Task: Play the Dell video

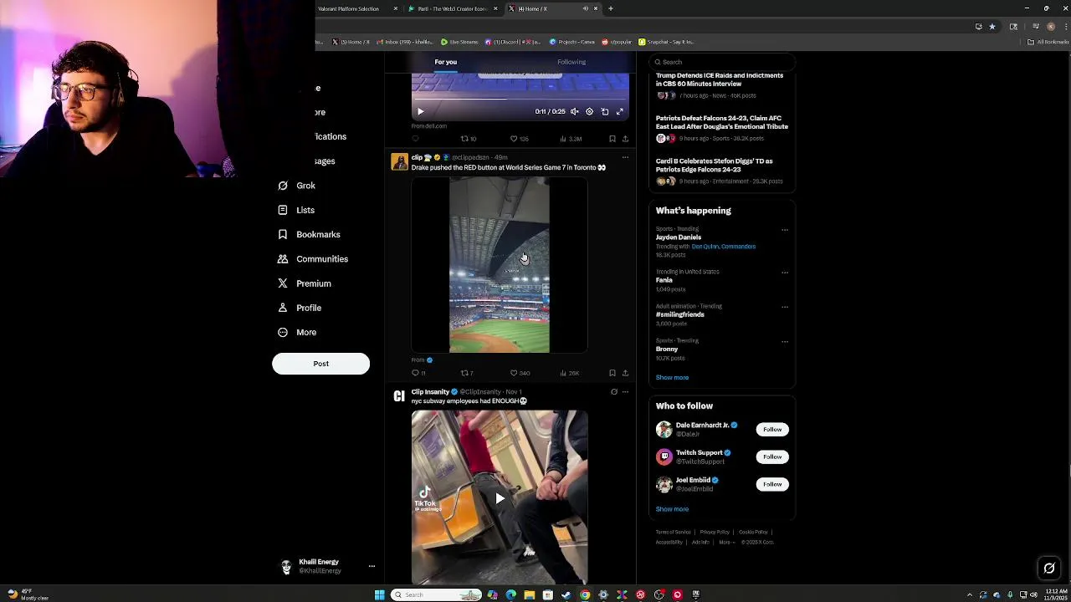Action: pyautogui.click(x=420, y=111)
